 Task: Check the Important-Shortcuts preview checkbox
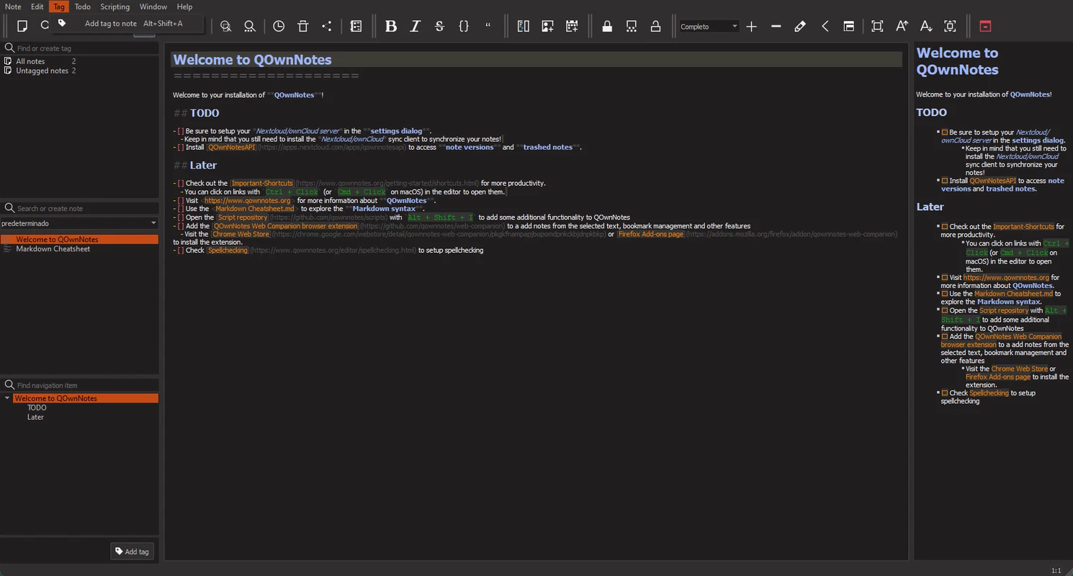coord(945,227)
